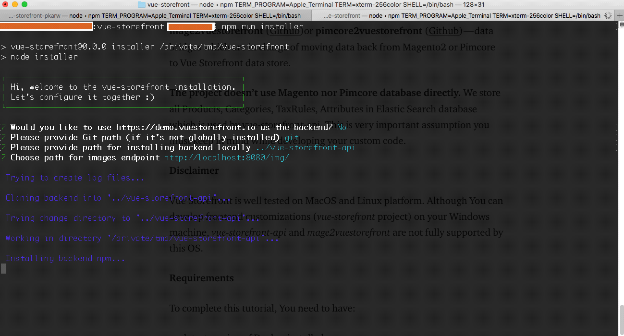
Task: Click the '../vue-storefront-api' path answer
Action: pos(306,147)
